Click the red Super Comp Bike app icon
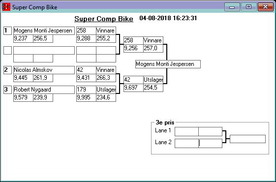Image resolution: width=276 pixels, height=182 pixels. point(6,7)
